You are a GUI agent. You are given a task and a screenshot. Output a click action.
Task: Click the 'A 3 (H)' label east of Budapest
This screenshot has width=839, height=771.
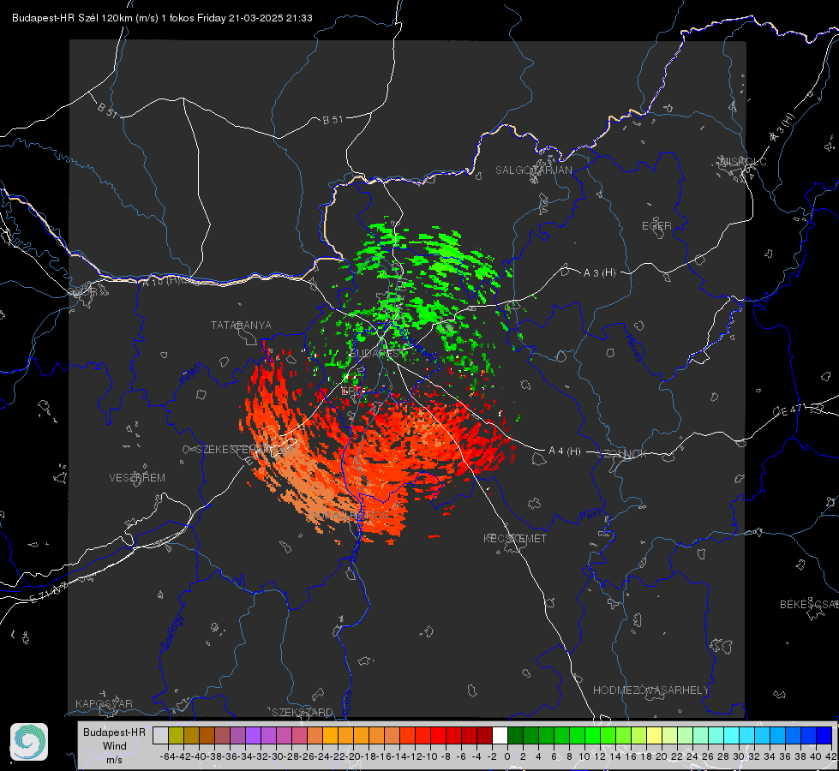[599, 273]
